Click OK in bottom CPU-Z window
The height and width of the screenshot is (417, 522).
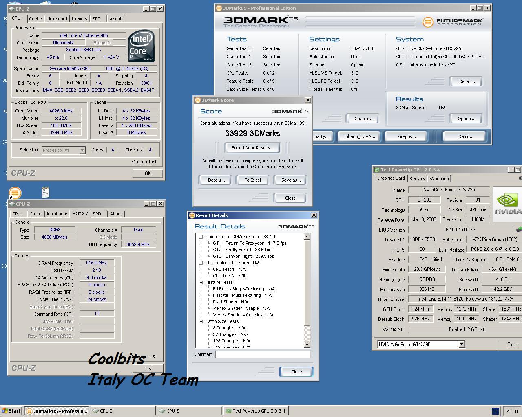click(148, 368)
